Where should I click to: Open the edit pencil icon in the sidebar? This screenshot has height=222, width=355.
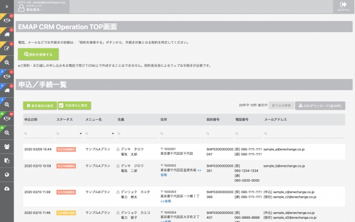coord(7,48)
